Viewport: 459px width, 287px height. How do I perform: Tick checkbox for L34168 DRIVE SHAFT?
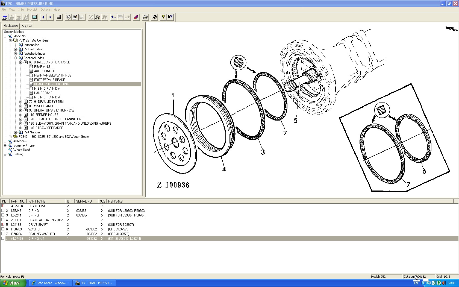click(x=3, y=224)
